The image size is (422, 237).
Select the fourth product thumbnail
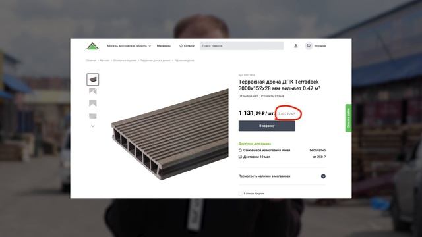click(x=92, y=116)
